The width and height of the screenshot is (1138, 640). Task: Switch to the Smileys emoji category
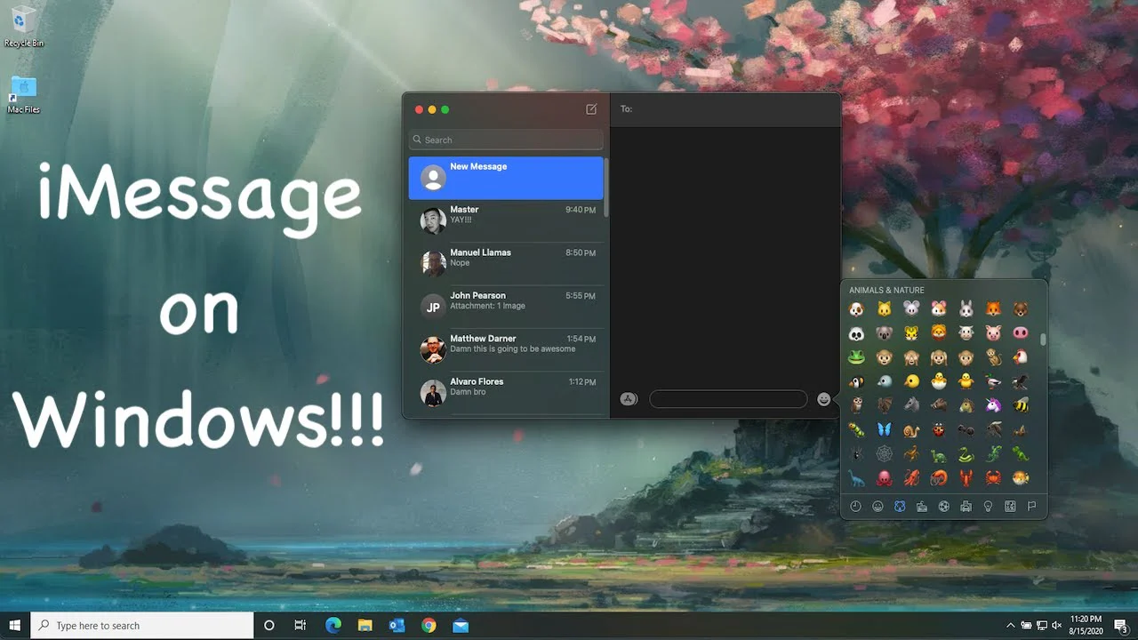pyautogui.click(x=878, y=506)
